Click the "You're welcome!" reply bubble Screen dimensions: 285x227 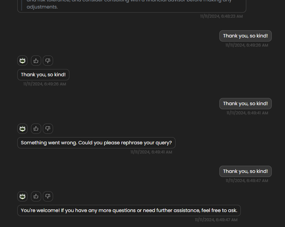click(x=129, y=210)
